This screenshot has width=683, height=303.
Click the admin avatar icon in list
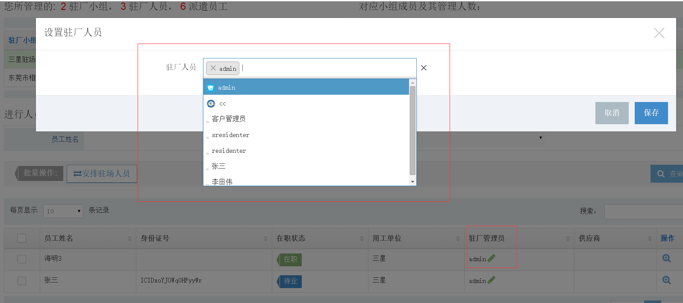point(210,87)
